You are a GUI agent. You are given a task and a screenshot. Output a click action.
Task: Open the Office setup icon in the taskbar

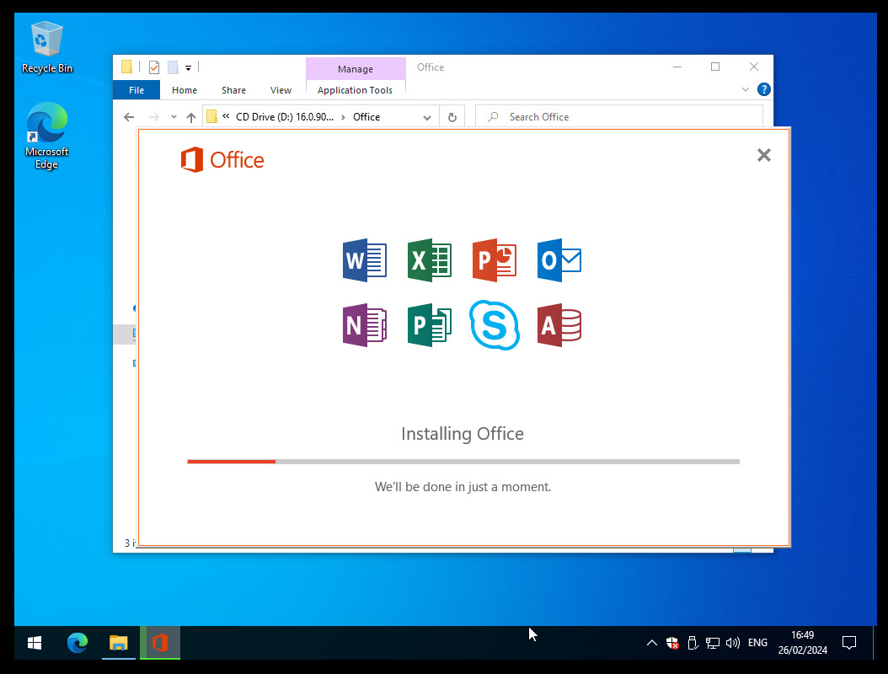coord(160,642)
